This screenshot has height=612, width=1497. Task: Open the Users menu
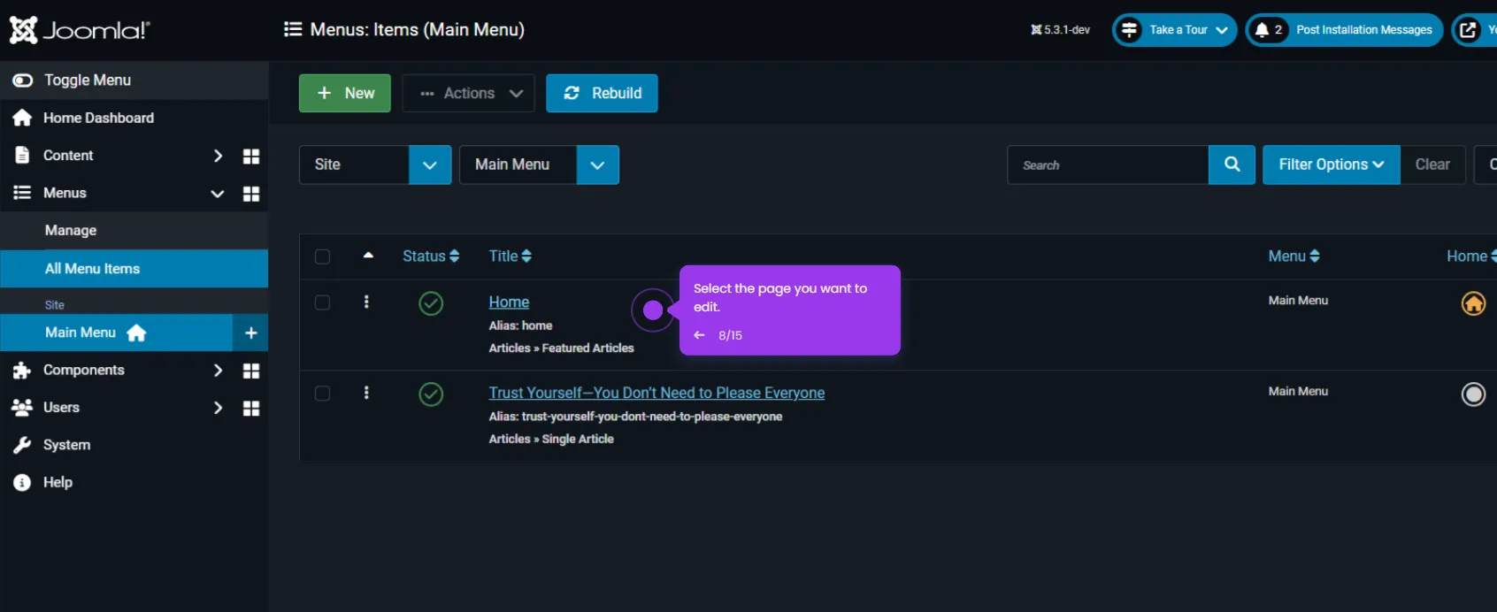61,407
